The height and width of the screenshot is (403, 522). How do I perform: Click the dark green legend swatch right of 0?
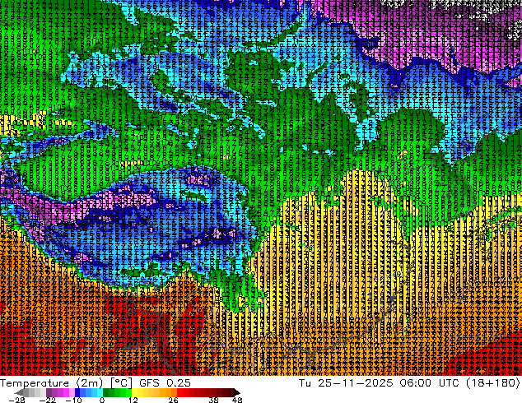106,392
